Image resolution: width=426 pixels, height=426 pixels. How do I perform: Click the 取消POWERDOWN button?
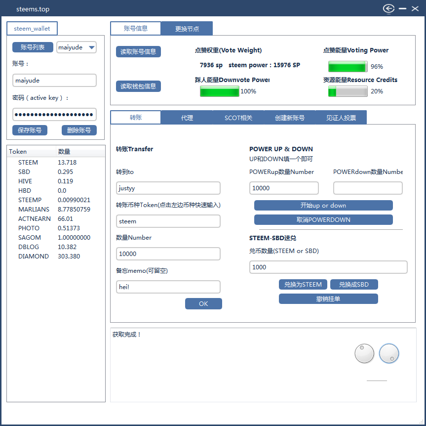coord(323,219)
